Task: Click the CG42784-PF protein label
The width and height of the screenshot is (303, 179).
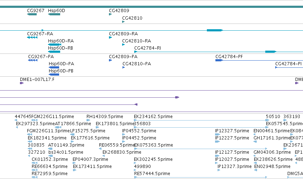Action: 229,57
